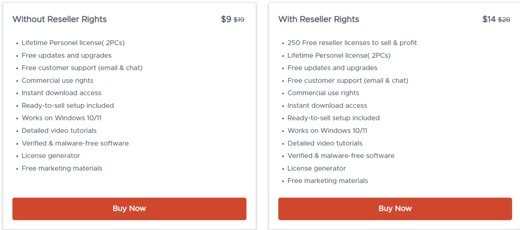Click Buy Now under Without Reseller Rights
Screen dimensions: 520x230
pos(129,209)
